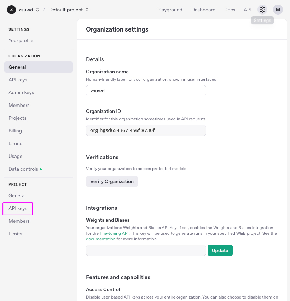The image size is (290, 301).
Task: Go to the Dashboard tab
Action: [203, 10]
